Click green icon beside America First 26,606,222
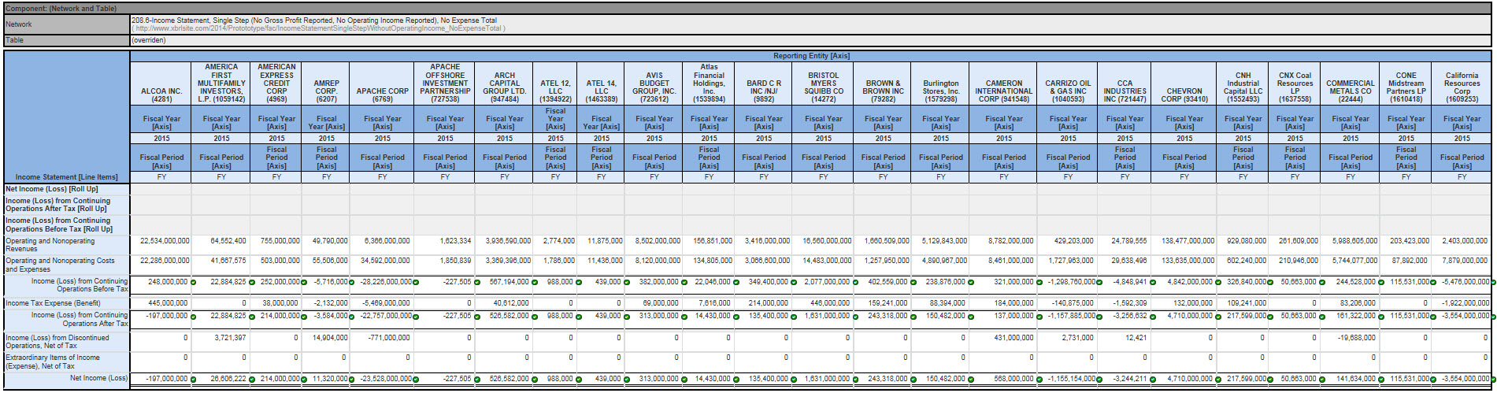Image resolution: width=1497 pixels, height=393 pixels. (251, 380)
